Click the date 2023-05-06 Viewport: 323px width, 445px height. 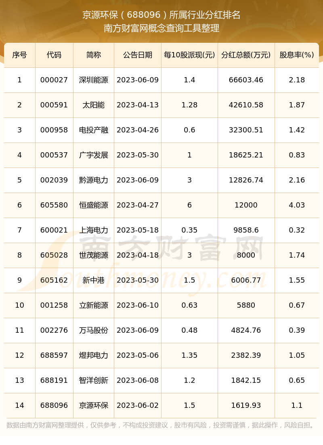click(x=138, y=355)
